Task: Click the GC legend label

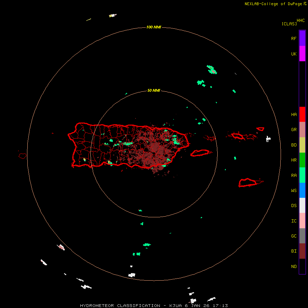Action: [294, 236]
